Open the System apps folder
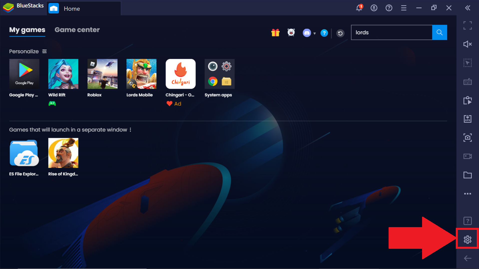This screenshot has height=269, width=479. pyautogui.click(x=220, y=74)
